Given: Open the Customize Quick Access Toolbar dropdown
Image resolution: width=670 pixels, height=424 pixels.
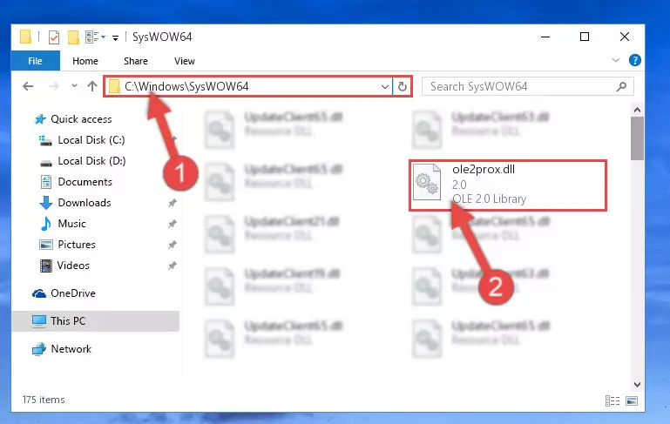Looking at the screenshot, I should pyautogui.click(x=115, y=38).
